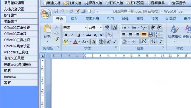Click the 打开文档 button

click(x=72, y=3)
